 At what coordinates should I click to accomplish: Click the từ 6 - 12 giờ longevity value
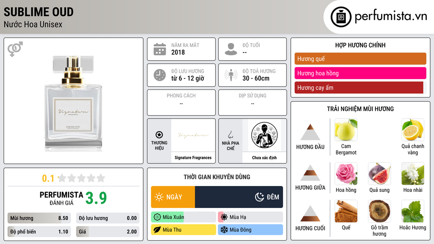(x=188, y=78)
